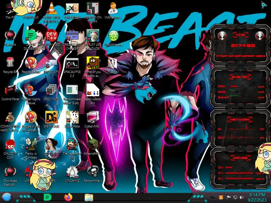Launch Peggle Deluxe
This screenshot has height=203, width=271.
tap(31, 65)
